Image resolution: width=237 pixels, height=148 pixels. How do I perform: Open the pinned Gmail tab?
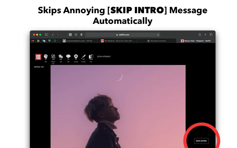pos(33,41)
